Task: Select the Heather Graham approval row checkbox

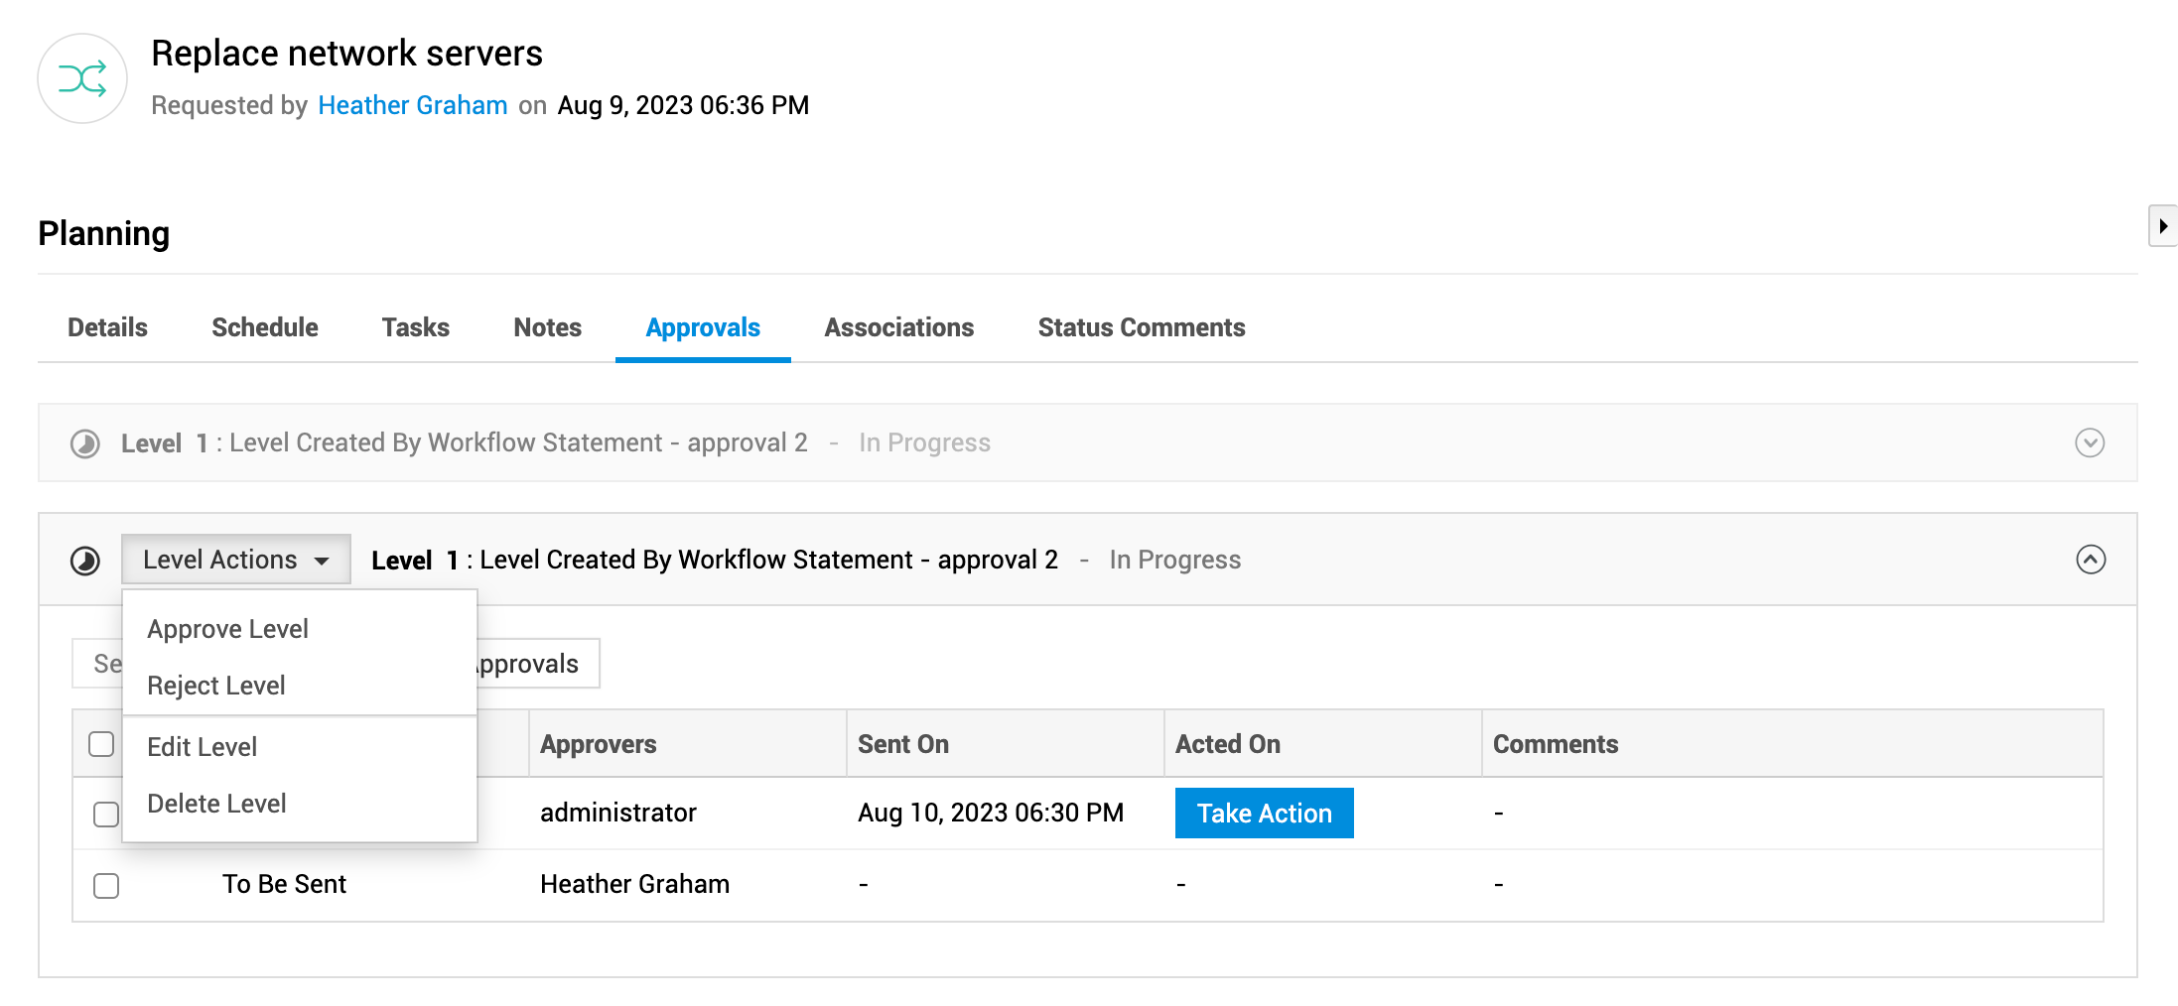Action: coord(106,885)
